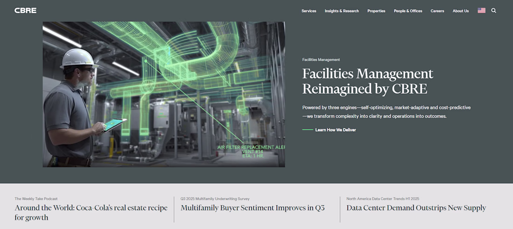The image size is (513, 229).
Task: Open Multifamily Buyer Sentiment Improves in Q3
Action: click(x=253, y=208)
